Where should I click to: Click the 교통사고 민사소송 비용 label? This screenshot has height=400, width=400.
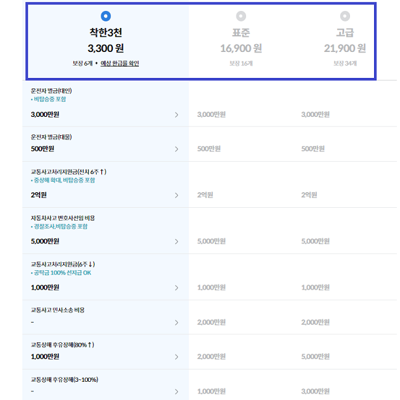(x=58, y=310)
